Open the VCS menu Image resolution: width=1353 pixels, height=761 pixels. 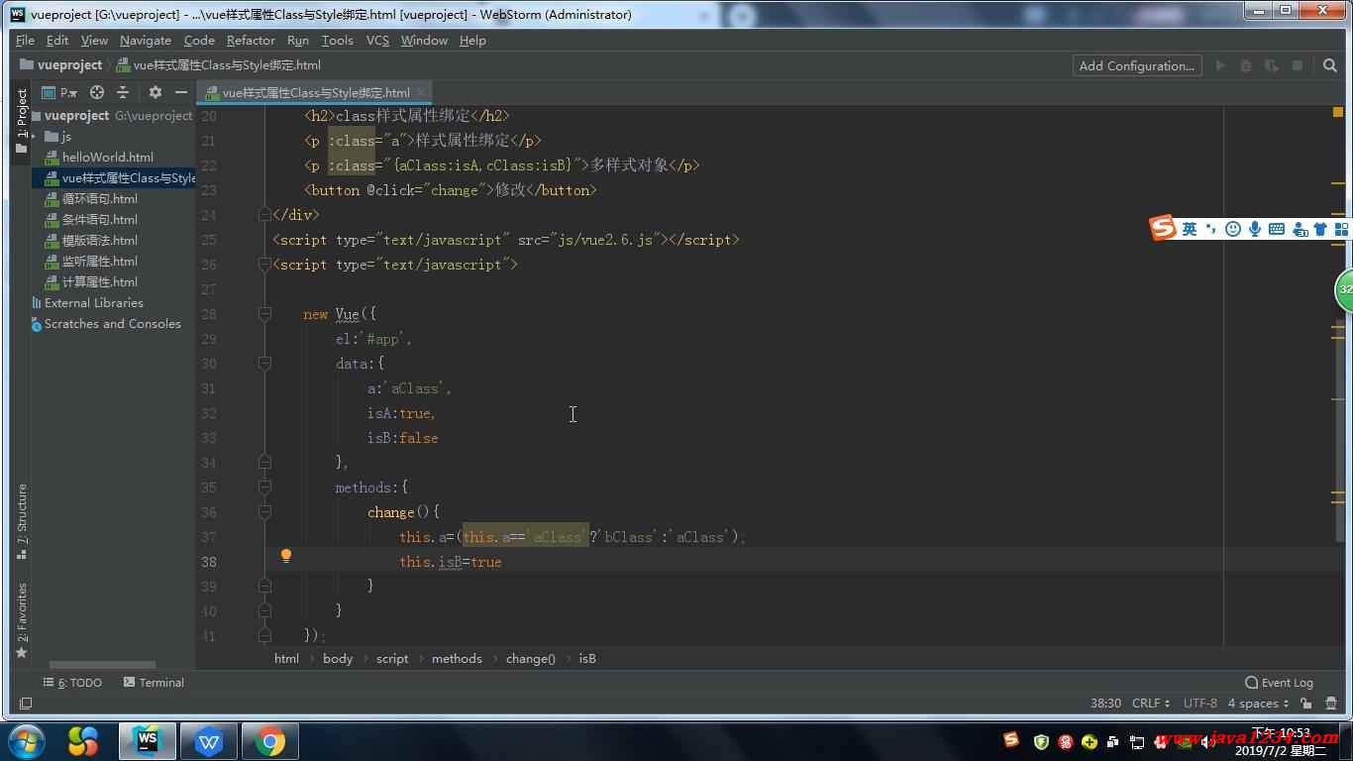point(377,41)
